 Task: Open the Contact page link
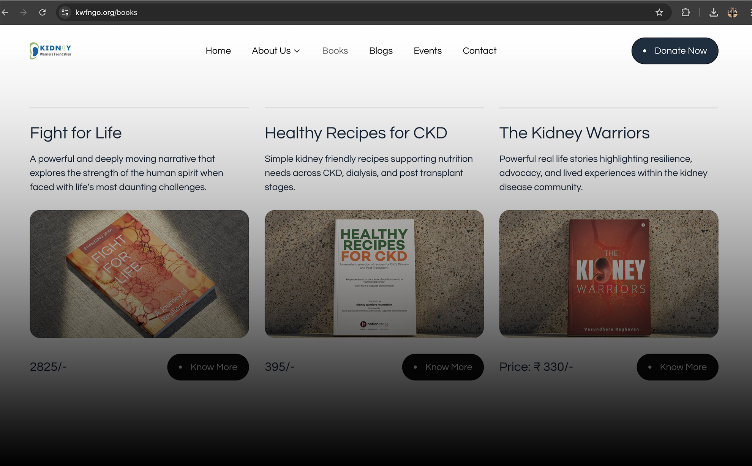point(479,51)
